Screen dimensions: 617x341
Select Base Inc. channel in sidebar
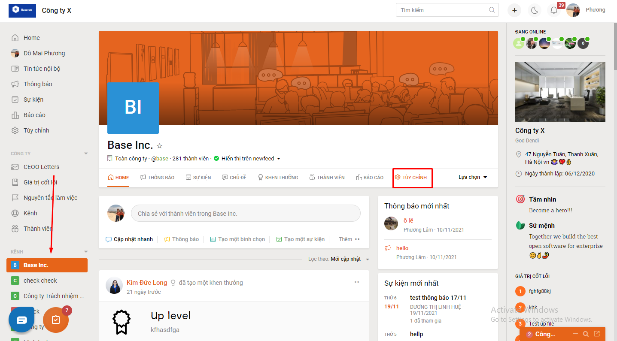point(47,265)
